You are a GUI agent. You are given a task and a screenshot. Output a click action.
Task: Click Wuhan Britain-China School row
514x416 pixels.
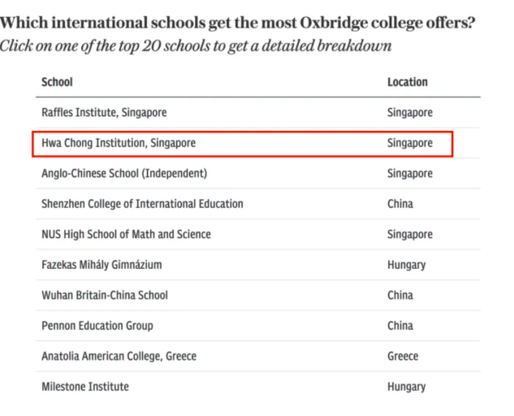click(x=258, y=295)
